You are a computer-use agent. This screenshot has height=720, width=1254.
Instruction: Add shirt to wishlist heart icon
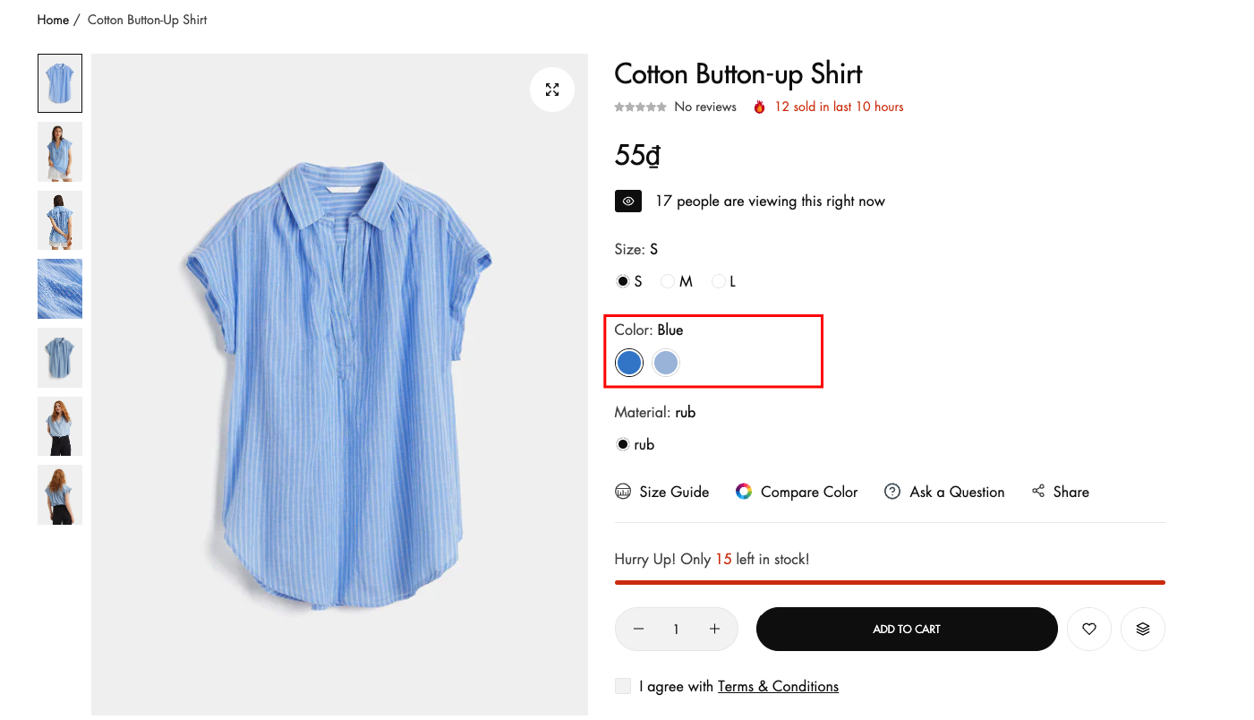[x=1088, y=629]
